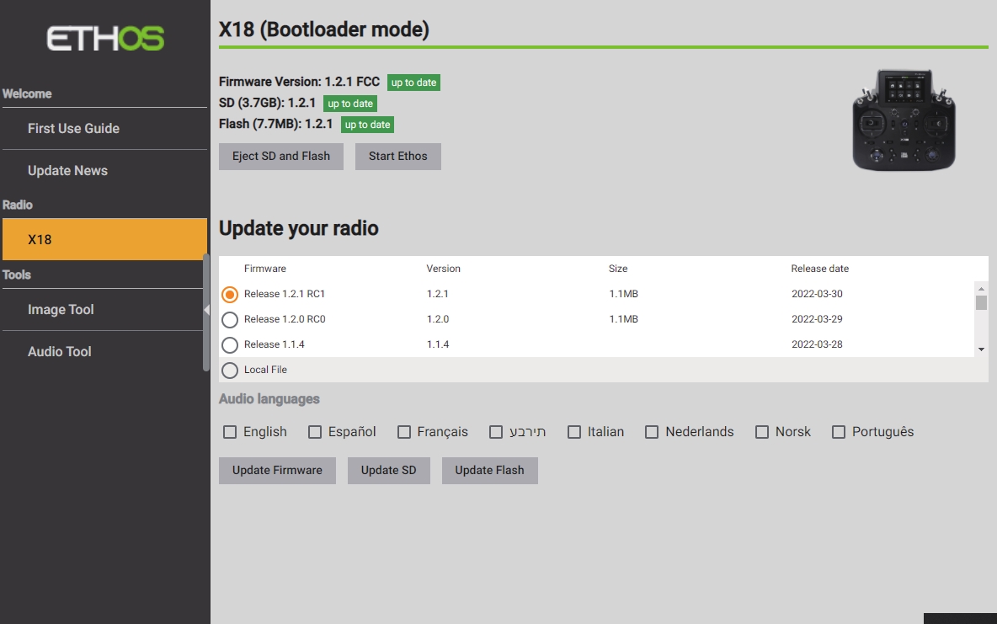Select the Local File option
This screenshot has width=997, height=624.
pos(230,371)
